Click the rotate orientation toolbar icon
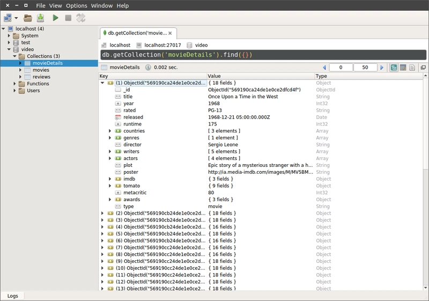 [x=81, y=18]
